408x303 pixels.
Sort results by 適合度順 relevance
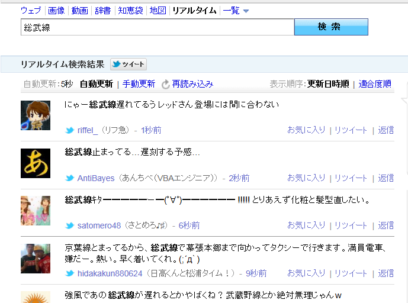[x=375, y=84]
